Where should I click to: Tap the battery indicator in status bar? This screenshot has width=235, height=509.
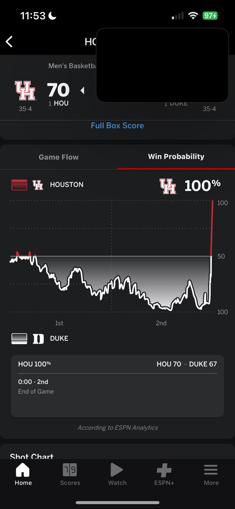[210, 16]
